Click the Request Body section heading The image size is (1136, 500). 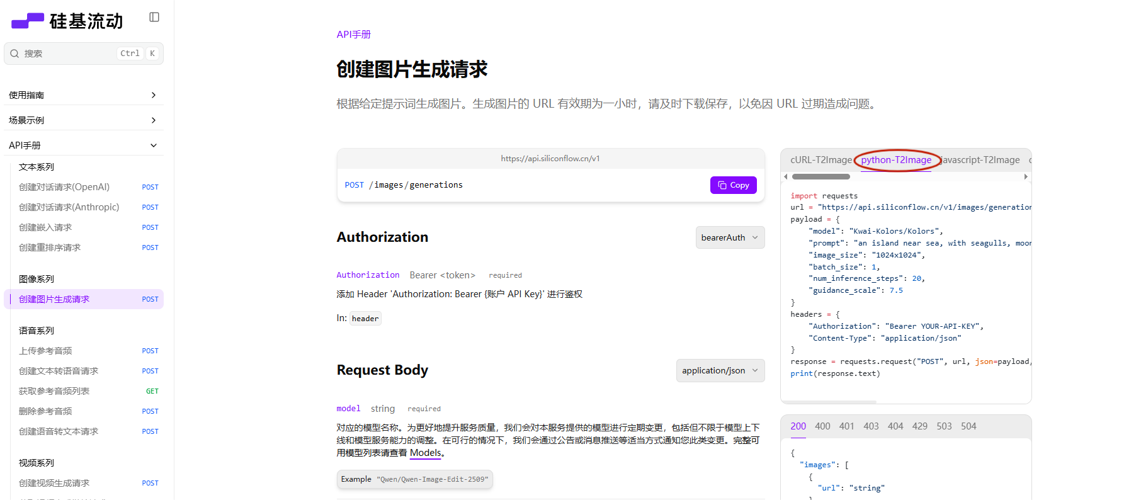coord(382,370)
